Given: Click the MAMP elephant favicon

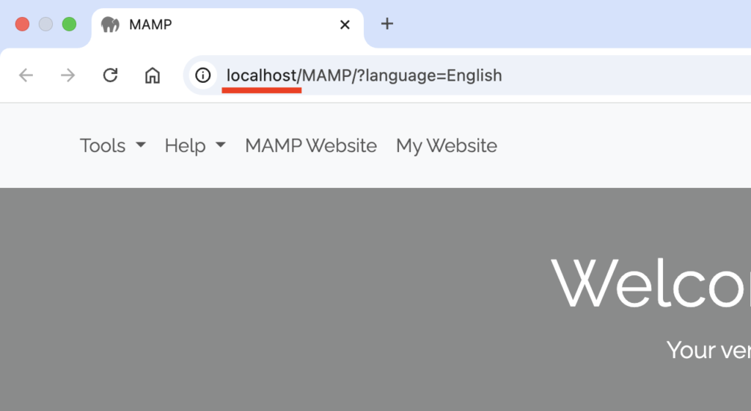Looking at the screenshot, I should 110,24.
